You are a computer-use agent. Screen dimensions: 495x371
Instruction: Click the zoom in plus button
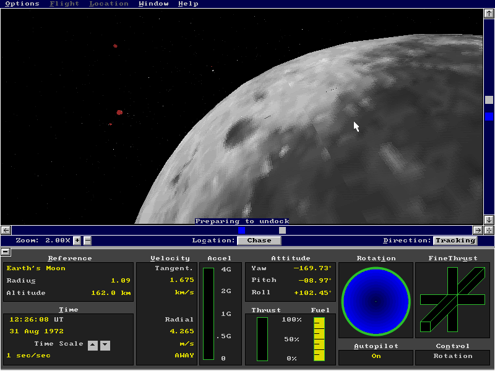coord(77,241)
